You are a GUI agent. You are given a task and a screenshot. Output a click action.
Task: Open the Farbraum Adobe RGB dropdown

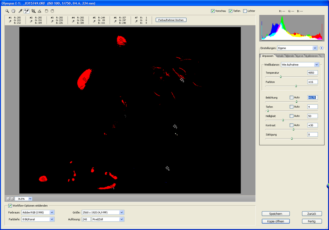pos(52,212)
